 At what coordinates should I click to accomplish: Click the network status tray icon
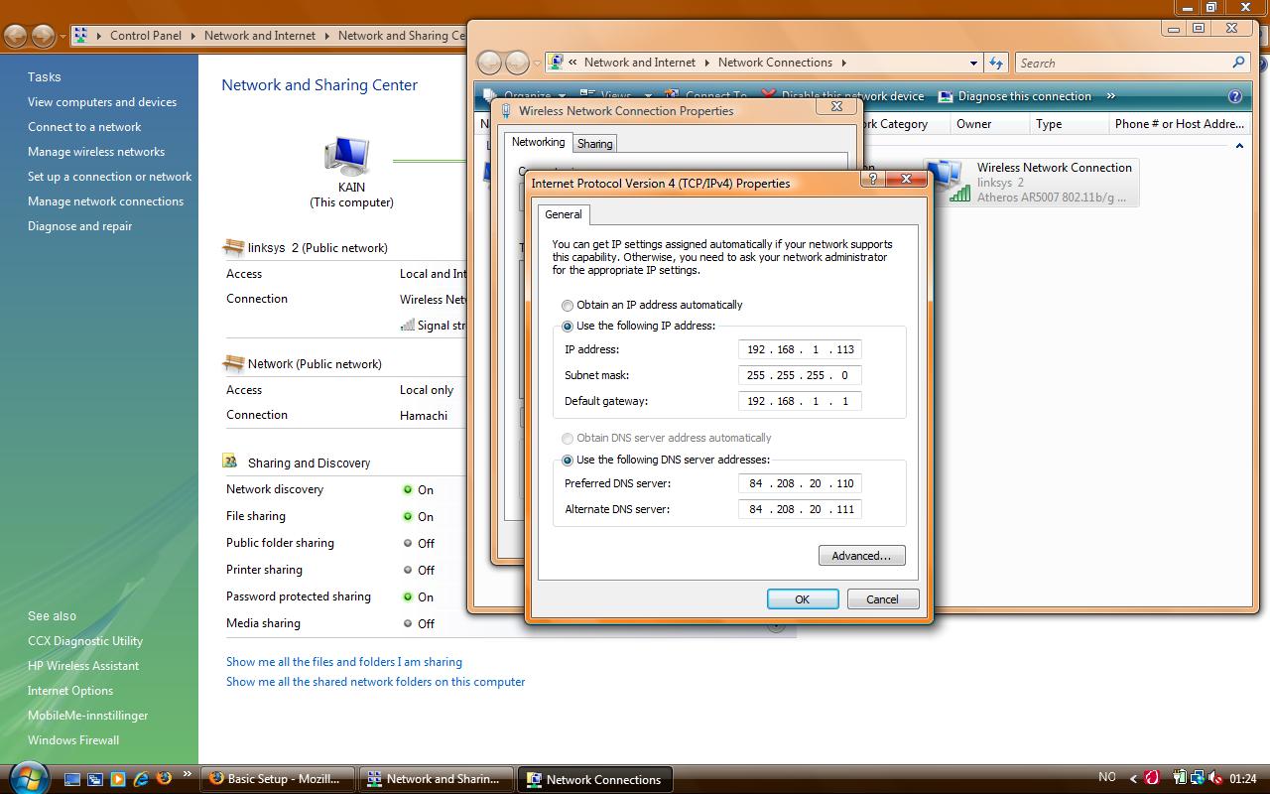click(1198, 779)
